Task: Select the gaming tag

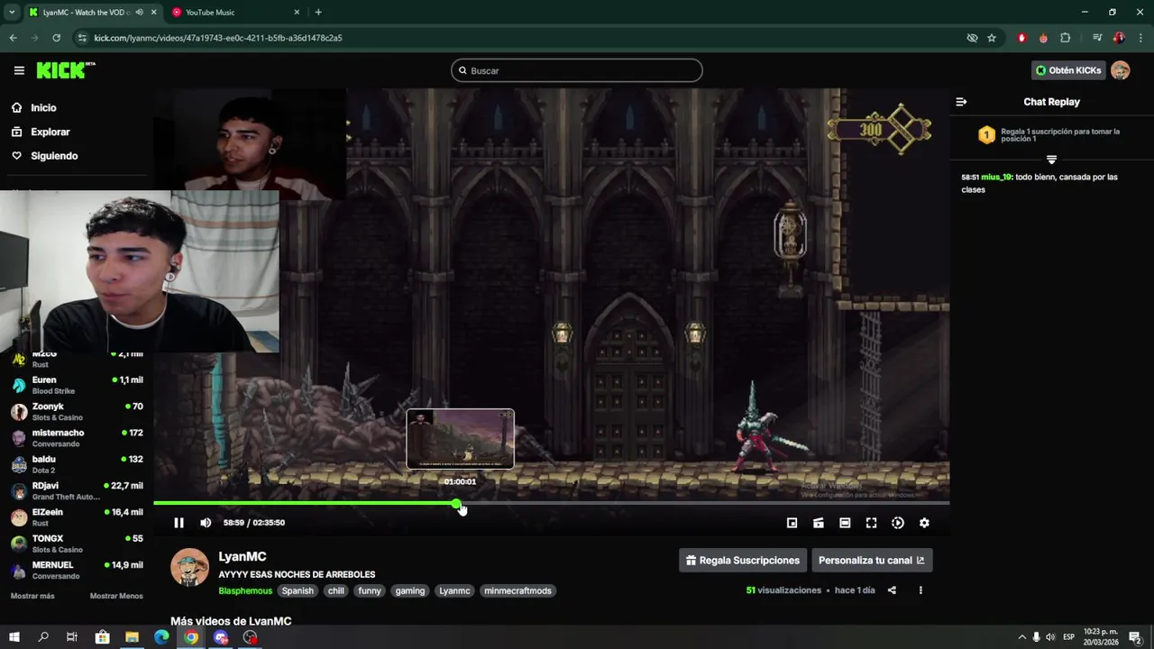Action: (409, 591)
